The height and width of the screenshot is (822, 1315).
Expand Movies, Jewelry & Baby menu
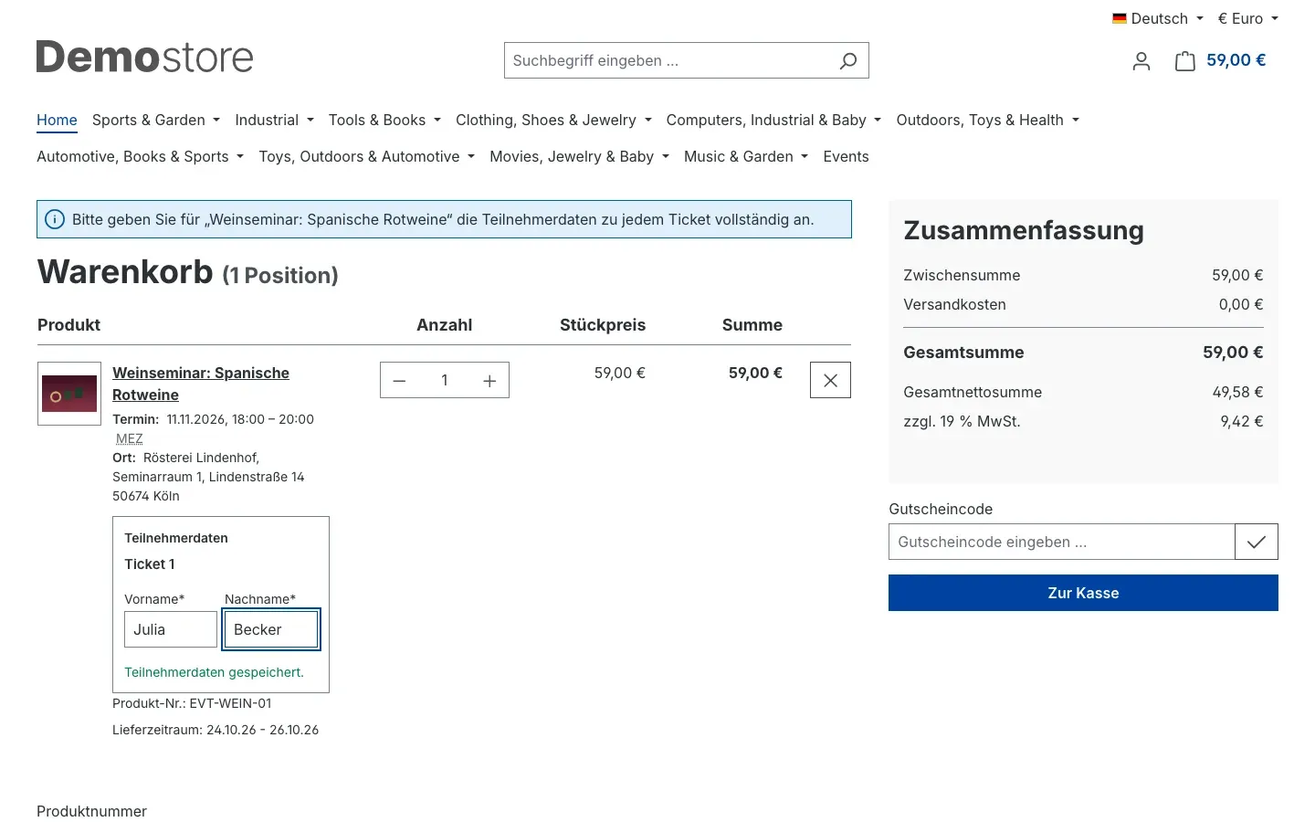pyautogui.click(x=579, y=156)
